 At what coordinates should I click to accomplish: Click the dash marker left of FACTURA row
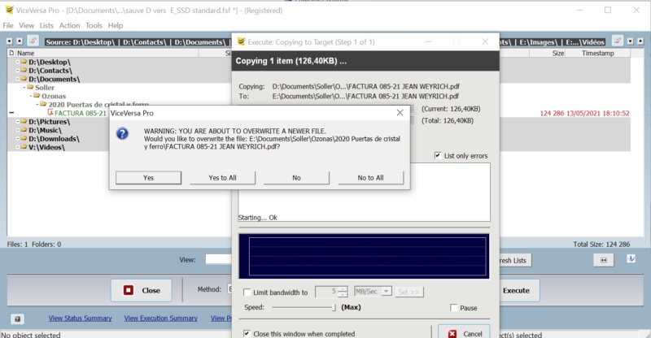(x=11, y=113)
